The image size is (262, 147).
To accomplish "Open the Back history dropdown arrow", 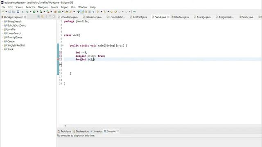I will (123, 12).
